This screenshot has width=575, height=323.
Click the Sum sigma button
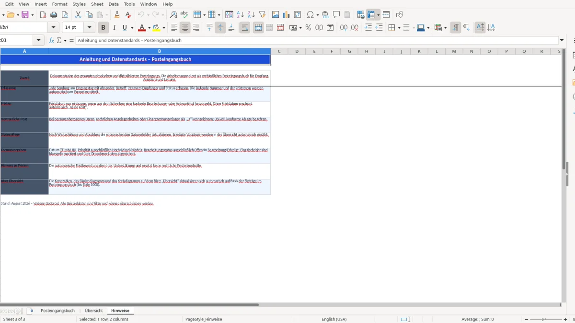pyautogui.click(x=59, y=40)
